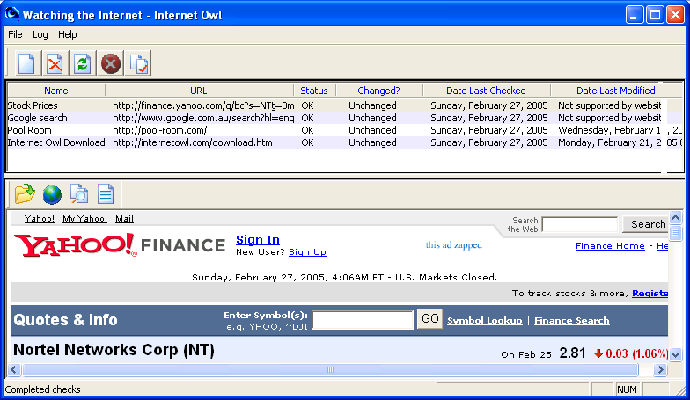Click the Search button

tap(648, 224)
